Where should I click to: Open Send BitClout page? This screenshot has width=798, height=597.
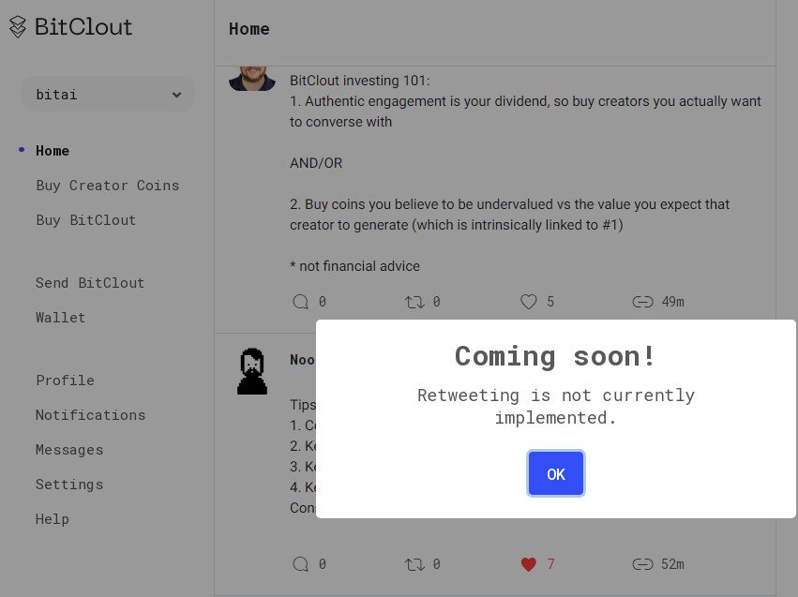[x=90, y=283]
